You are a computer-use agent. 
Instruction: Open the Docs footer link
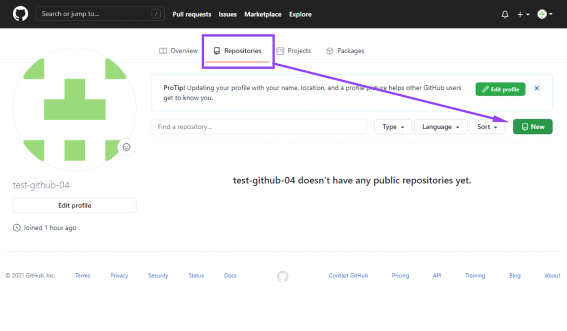(230, 275)
